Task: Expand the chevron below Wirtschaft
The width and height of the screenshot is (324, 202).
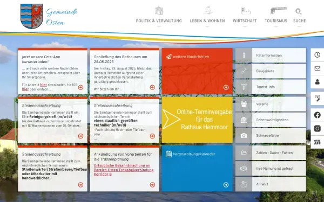Action: click(x=245, y=26)
